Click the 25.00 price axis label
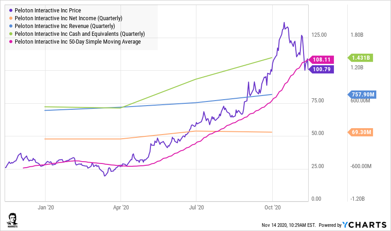The width and height of the screenshot is (391, 231). 318,166
